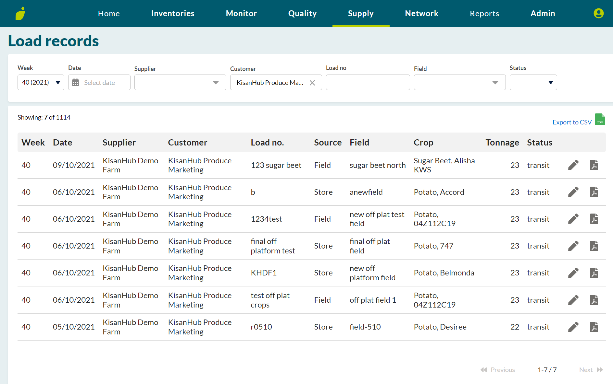Click the '1-7 / 7' page indicator
This screenshot has height=384, width=613.
click(x=547, y=370)
